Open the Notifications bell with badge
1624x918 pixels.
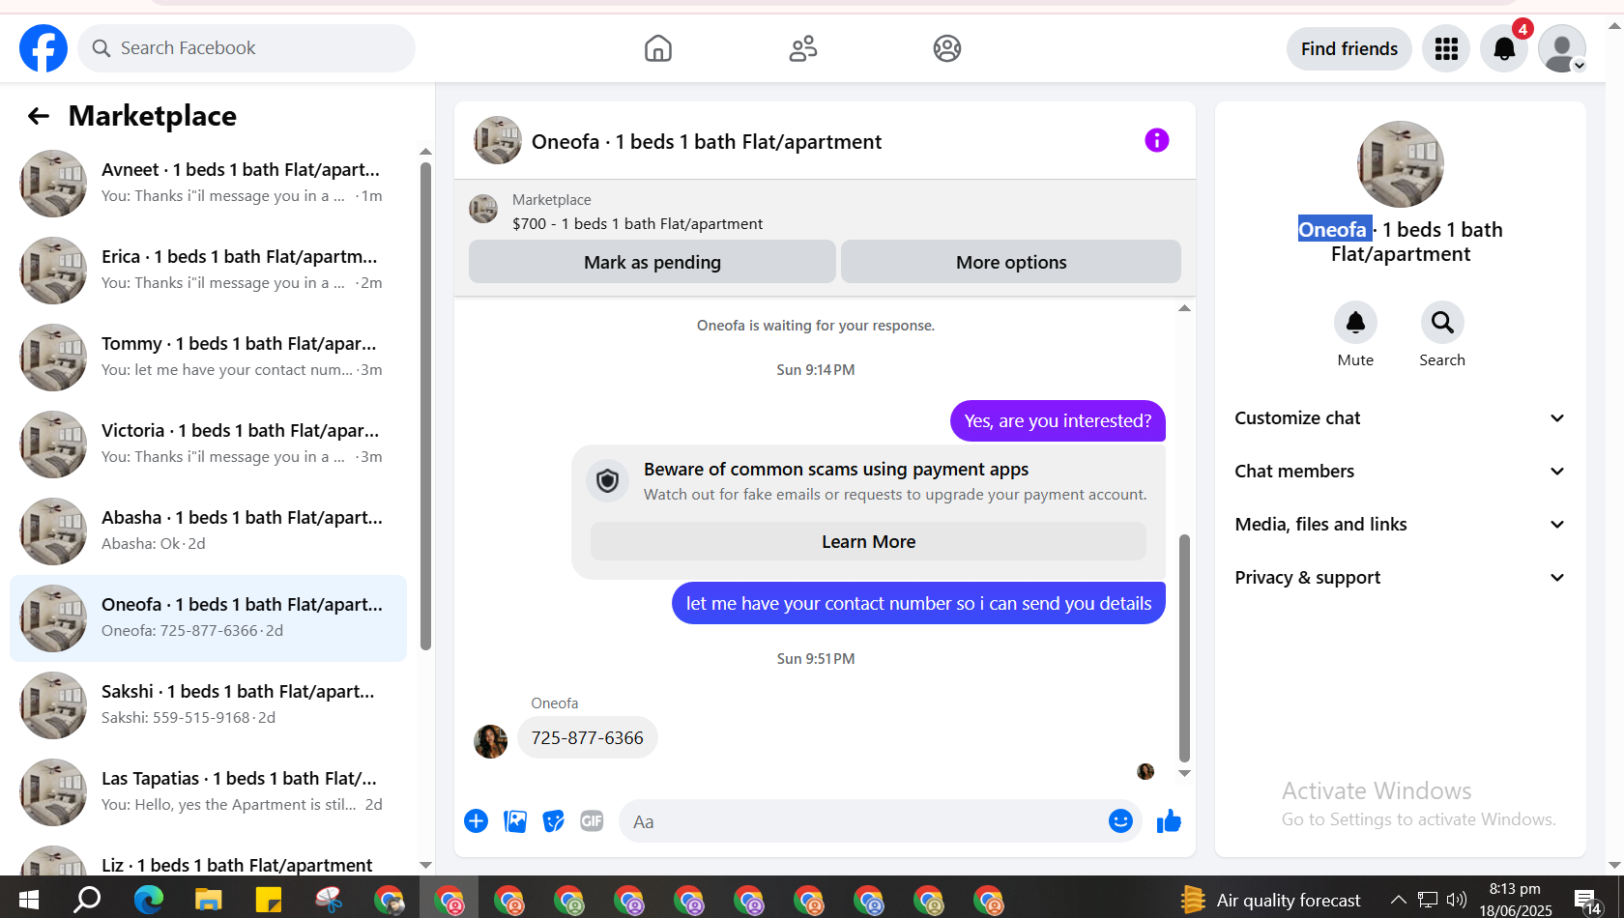tap(1504, 48)
